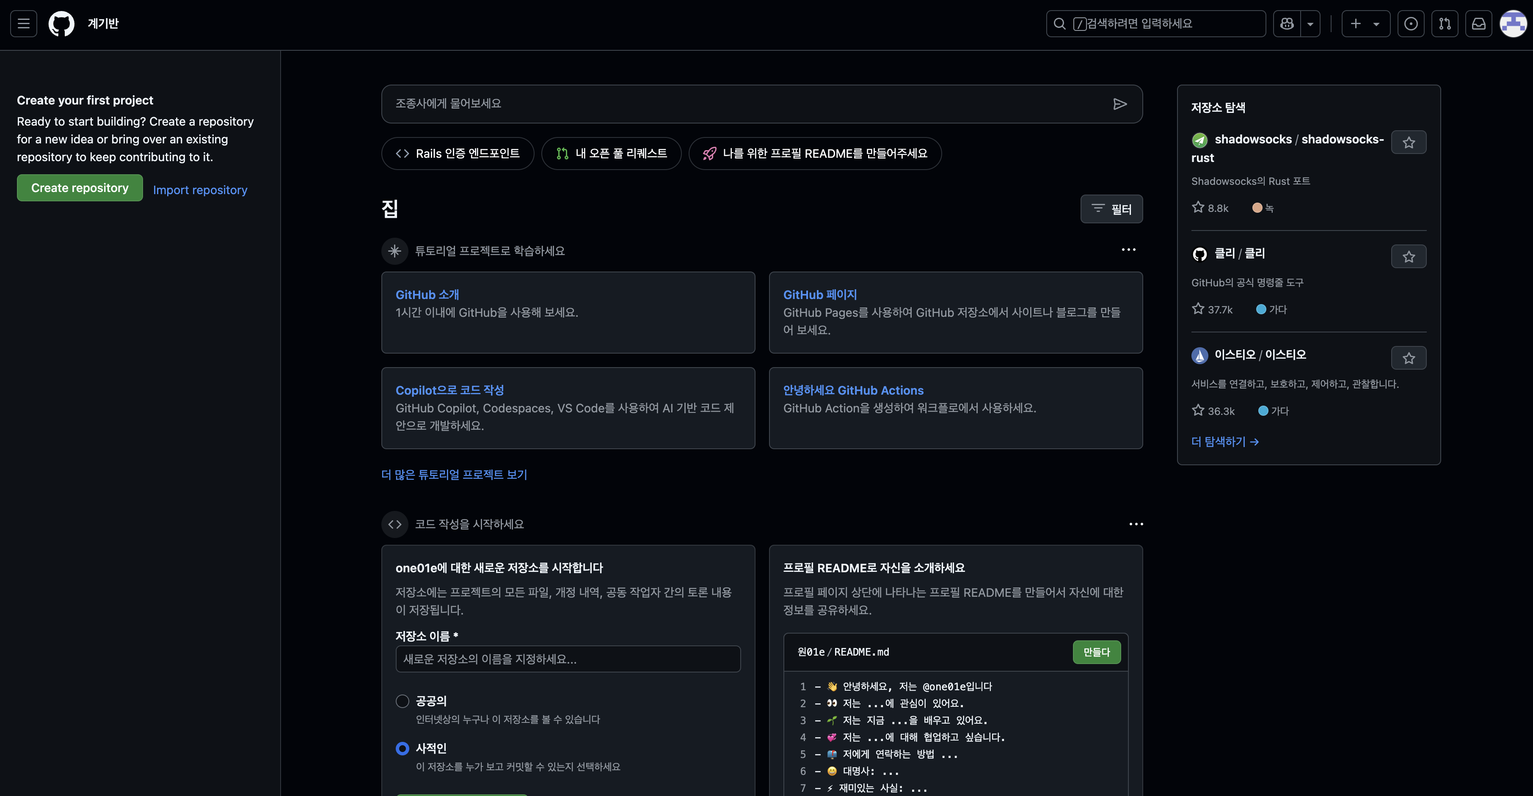Select the 공공의 radio button
Viewport: 1533px width, 796px height.
tap(402, 701)
